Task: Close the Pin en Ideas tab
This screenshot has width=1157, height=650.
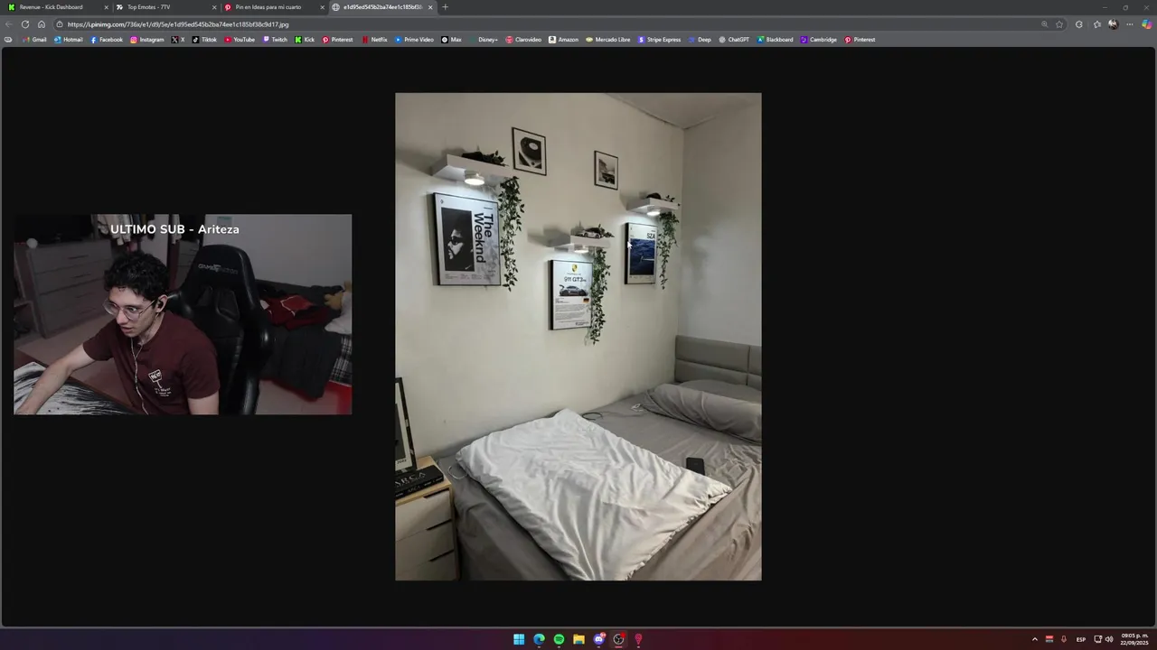Action: (322, 7)
